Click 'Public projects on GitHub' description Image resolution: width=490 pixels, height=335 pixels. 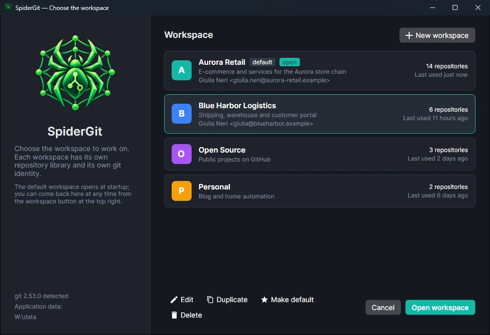[235, 159]
